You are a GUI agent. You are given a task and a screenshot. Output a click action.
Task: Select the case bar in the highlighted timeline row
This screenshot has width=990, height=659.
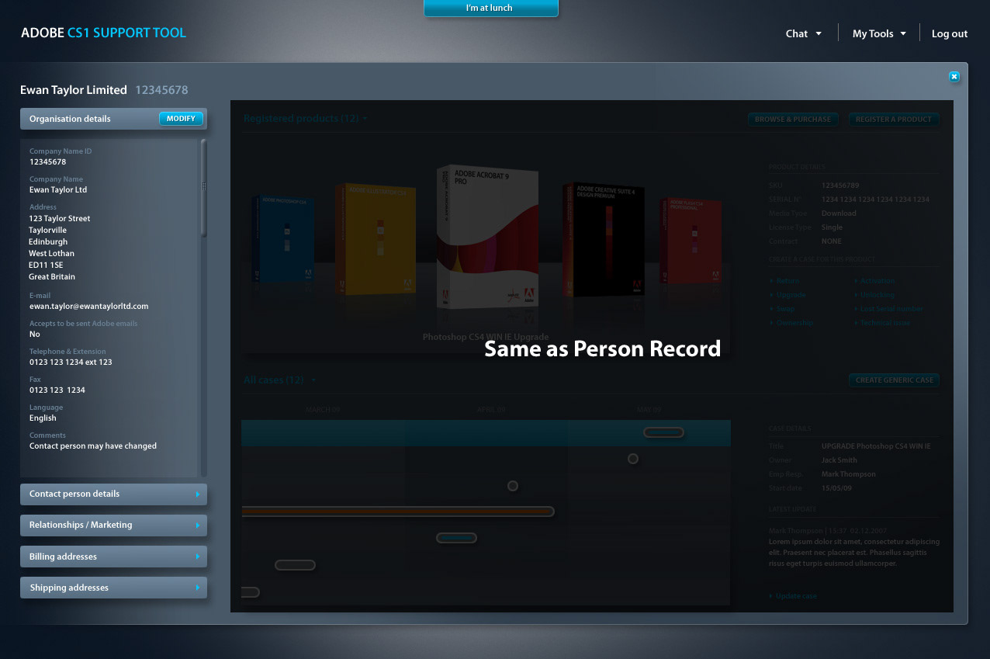pos(663,432)
